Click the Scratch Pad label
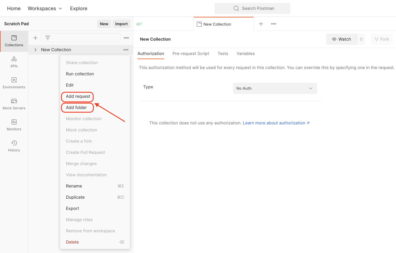Image resolution: width=396 pixels, height=253 pixels. tap(17, 24)
